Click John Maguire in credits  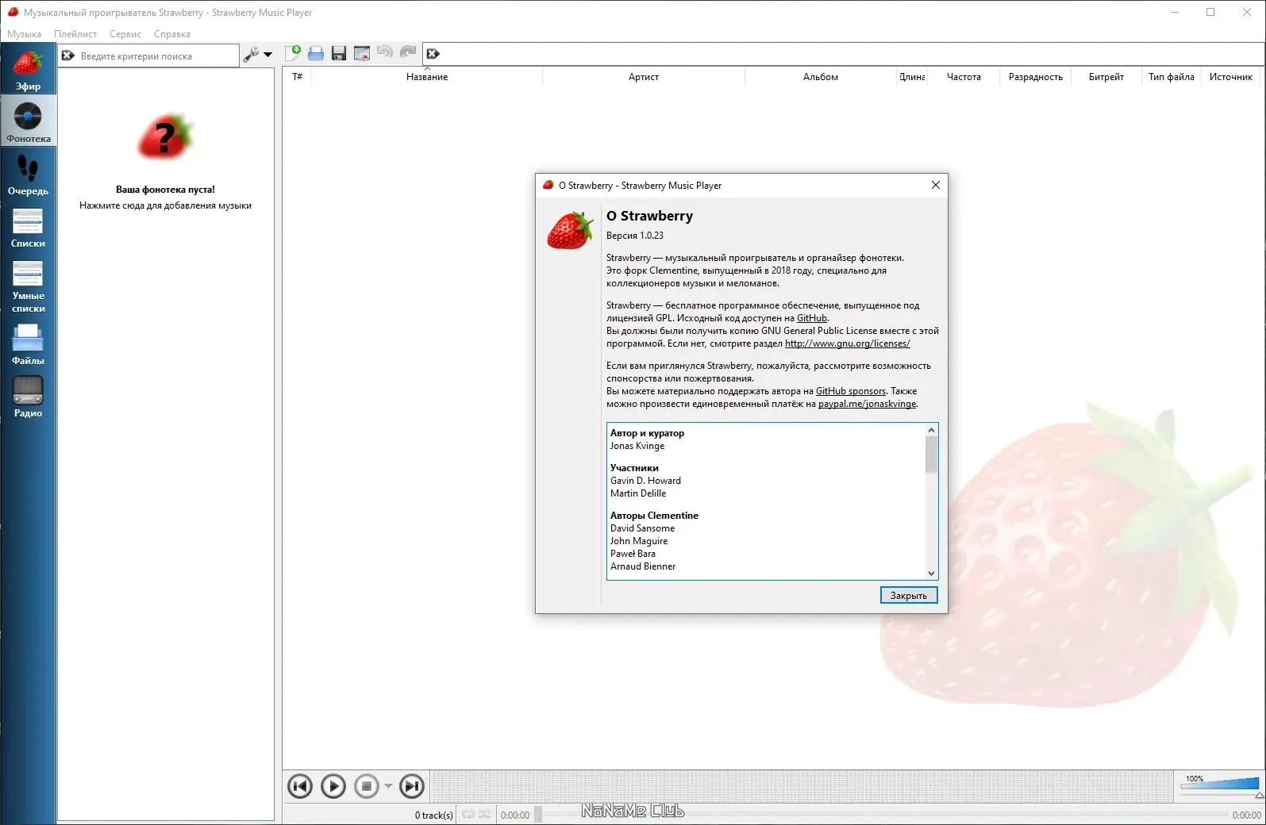pyautogui.click(x=639, y=541)
